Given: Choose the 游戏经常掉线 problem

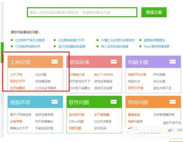Looking at the screenshot, I should tap(103, 81).
